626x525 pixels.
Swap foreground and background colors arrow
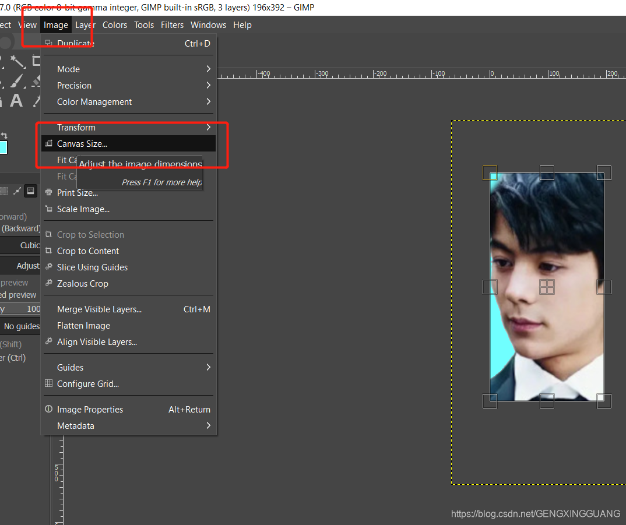tap(5, 136)
